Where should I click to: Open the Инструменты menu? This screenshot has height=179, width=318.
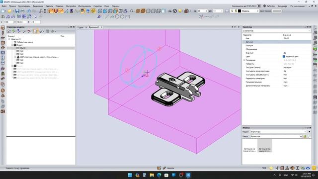[84, 6]
